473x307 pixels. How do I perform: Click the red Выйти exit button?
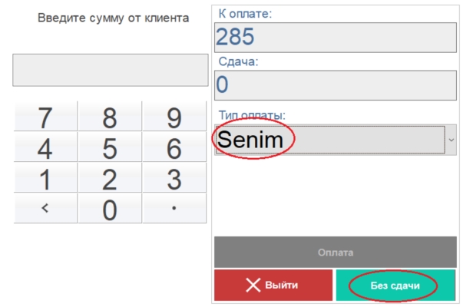[x=273, y=285]
